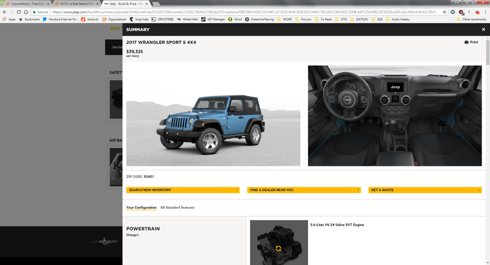Viewport: 490px width, 265px height.
Task: Click the Print icon
Action: (466, 42)
